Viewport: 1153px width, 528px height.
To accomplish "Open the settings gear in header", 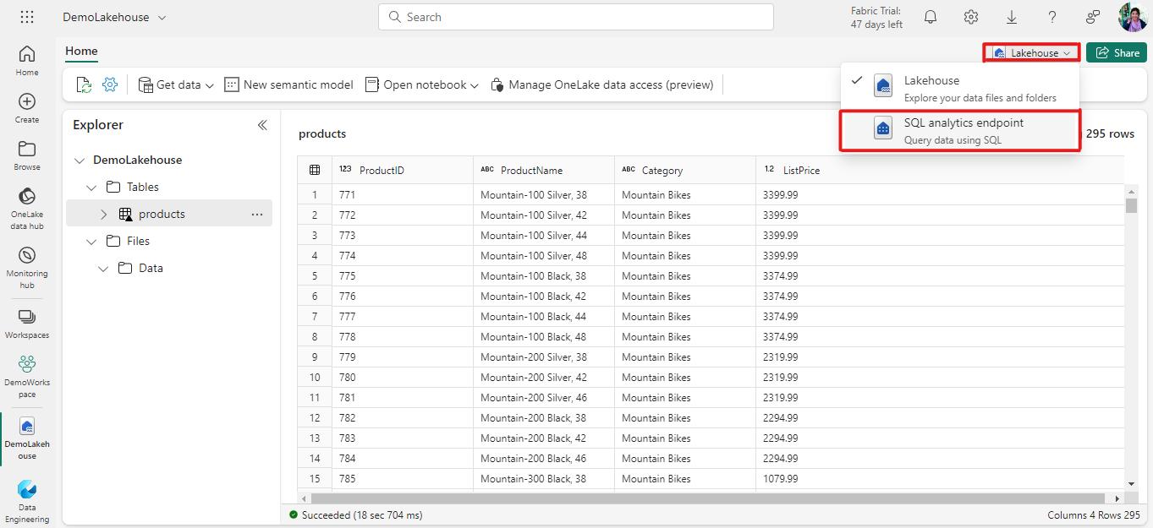I will 971,17.
